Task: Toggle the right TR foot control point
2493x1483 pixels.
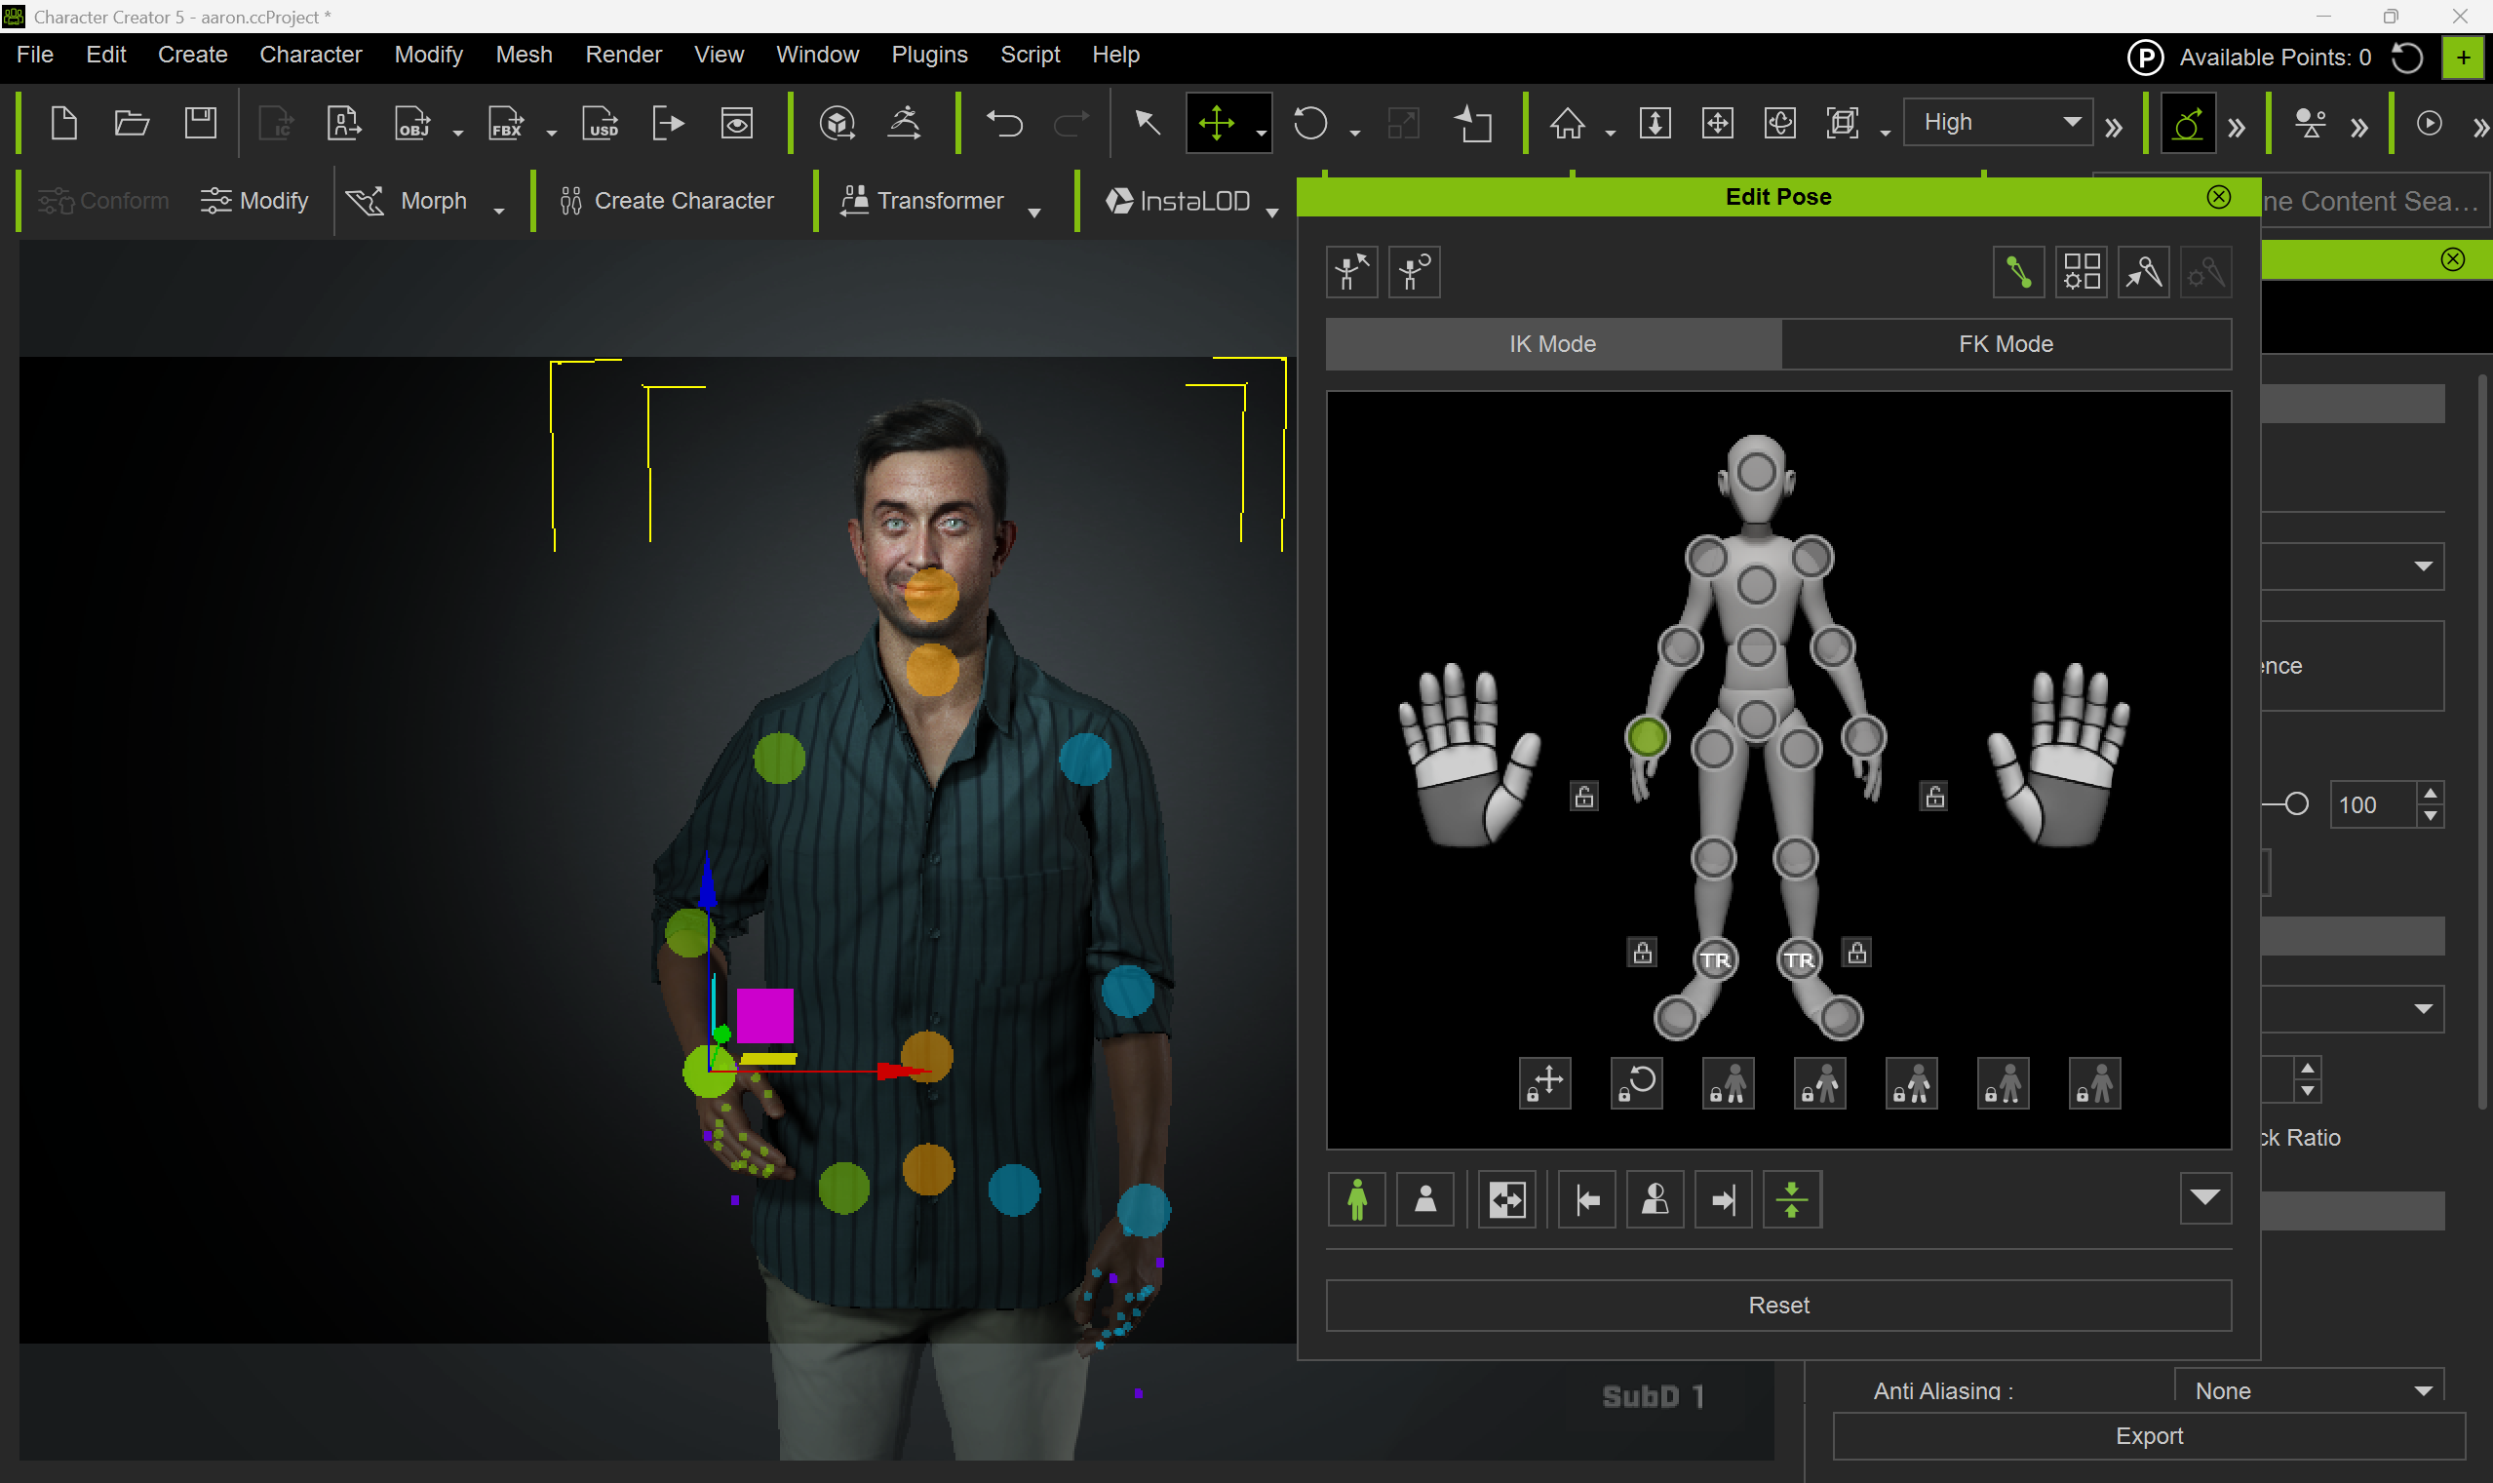Action: pyautogui.click(x=1800, y=959)
